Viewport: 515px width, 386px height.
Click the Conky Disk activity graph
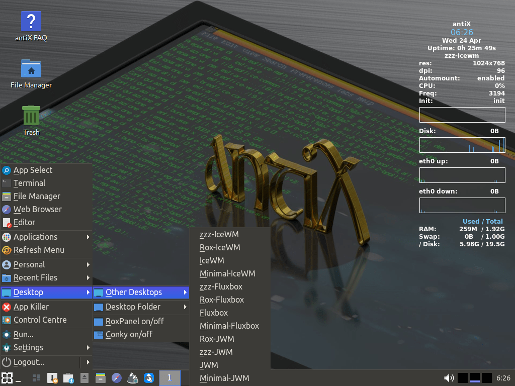[x=462, y=145]
